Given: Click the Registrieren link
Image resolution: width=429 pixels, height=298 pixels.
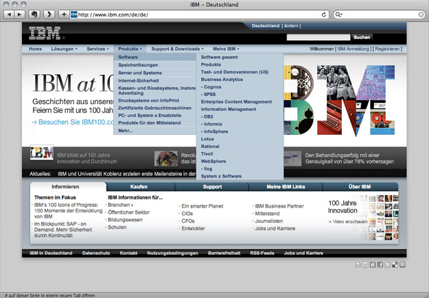Looking at the screenshot, I should 387,49.
